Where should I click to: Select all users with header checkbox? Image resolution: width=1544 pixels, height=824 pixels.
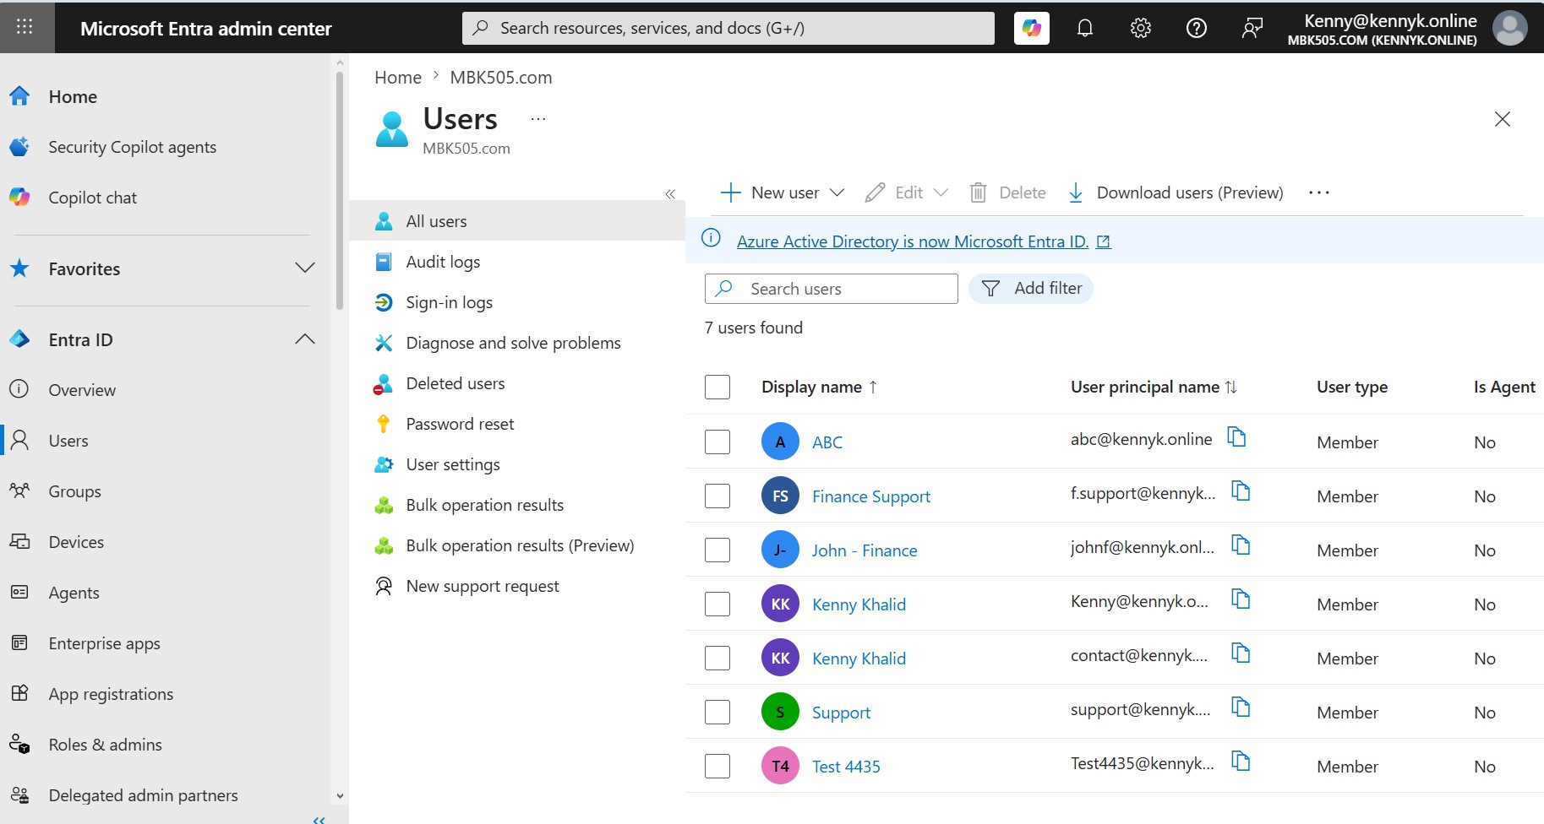tap(717, 387)
